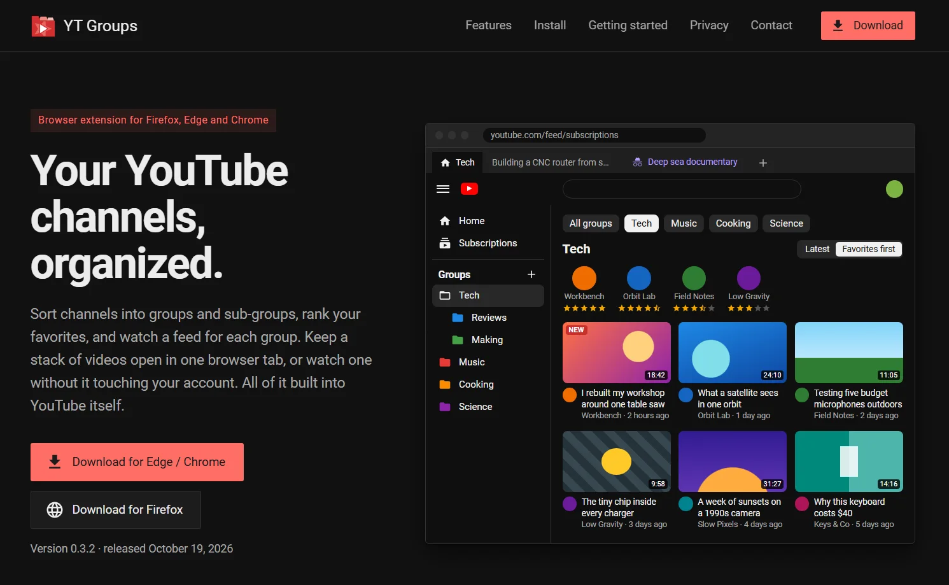Click the green Making folder icon
Image resolution: width=949 pixels, height=585 pixels.
(x=458, y=340)
